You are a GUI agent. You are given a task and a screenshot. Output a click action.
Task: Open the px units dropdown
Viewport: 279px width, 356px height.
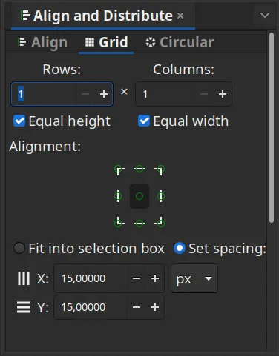click(x=194, y=278)
